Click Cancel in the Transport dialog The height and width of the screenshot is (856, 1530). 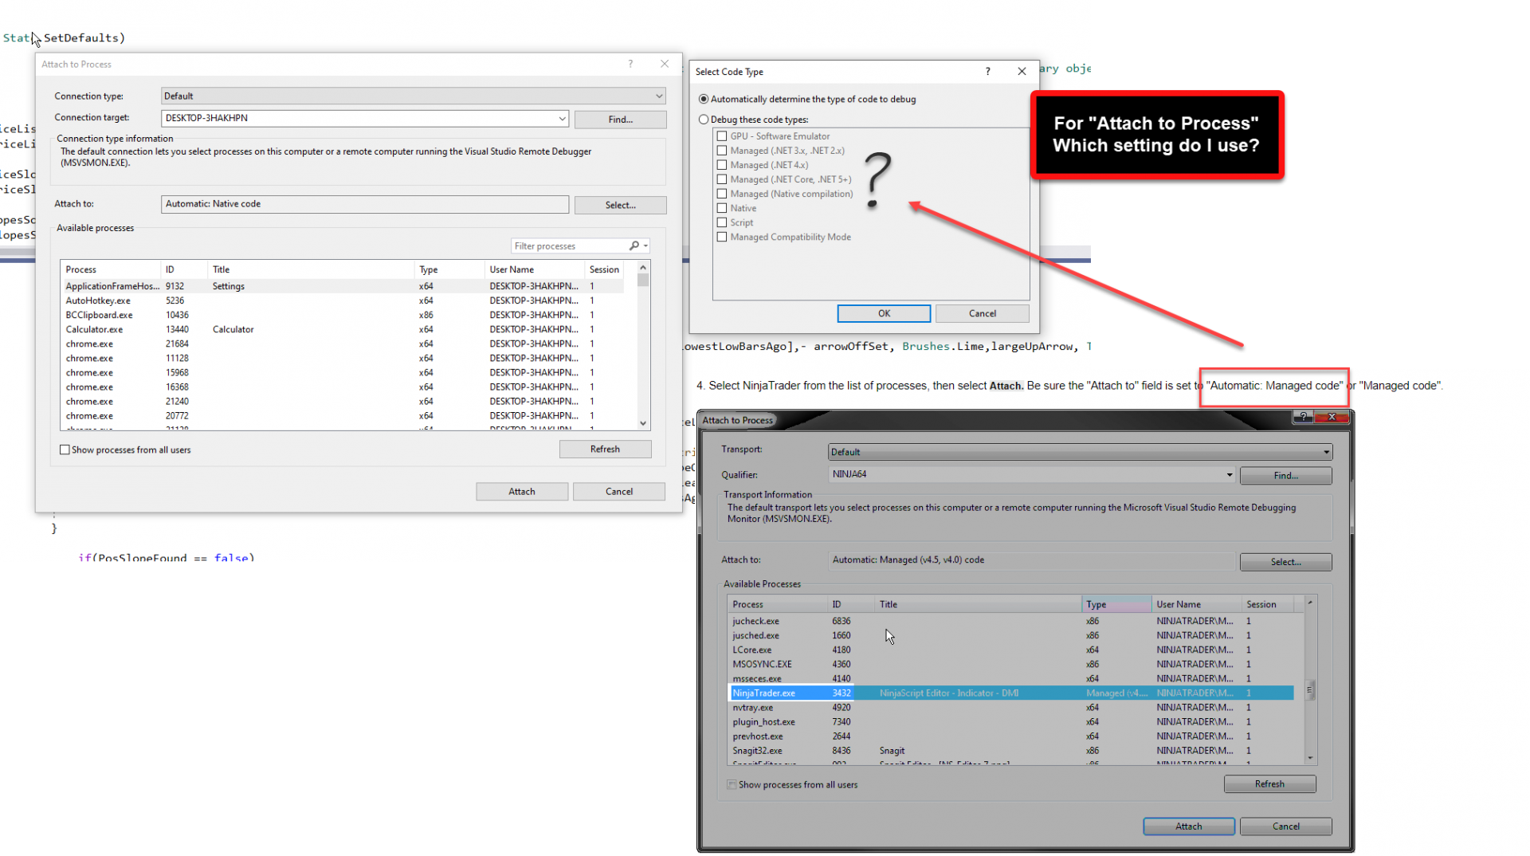pyautogui.click(x=1285, y=827)
